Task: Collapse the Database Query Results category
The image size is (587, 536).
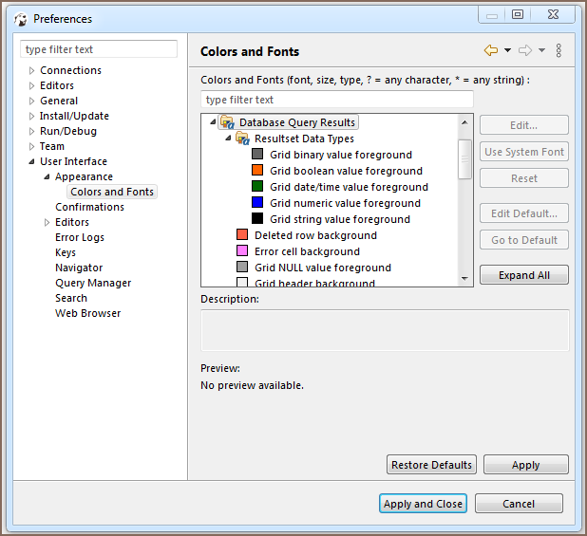Action: point(213,122)
